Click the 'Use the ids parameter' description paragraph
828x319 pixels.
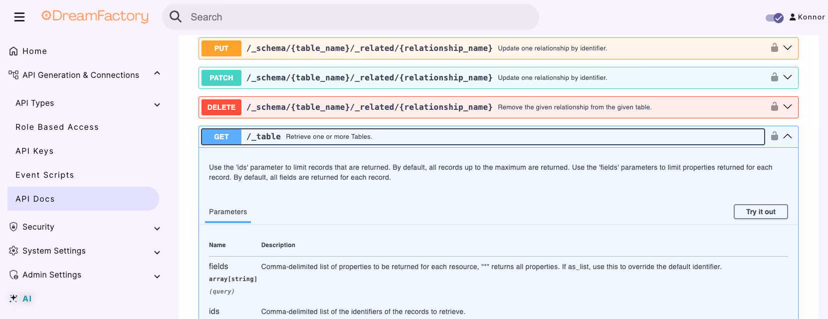(491, 172)
